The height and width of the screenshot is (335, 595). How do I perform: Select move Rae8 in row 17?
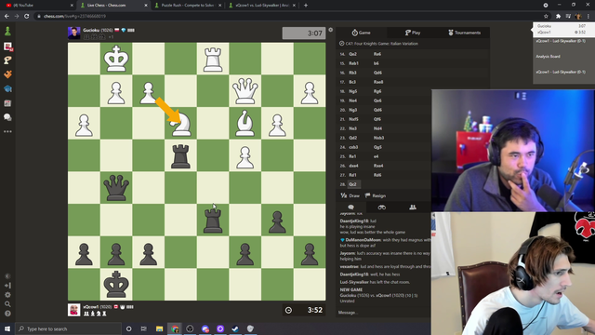point(378,82)
